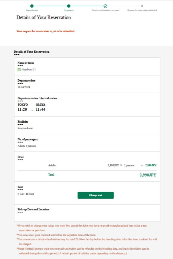Select the TOKYO departure station name
Viewport: 173px width, 259px height.
(x=23, y=104)
